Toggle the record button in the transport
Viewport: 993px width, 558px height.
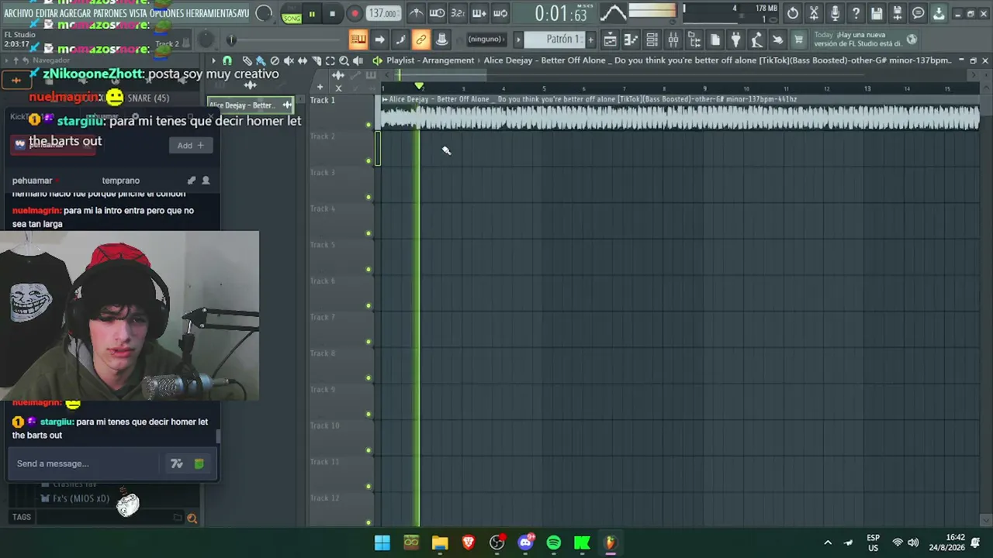[355, 14]
